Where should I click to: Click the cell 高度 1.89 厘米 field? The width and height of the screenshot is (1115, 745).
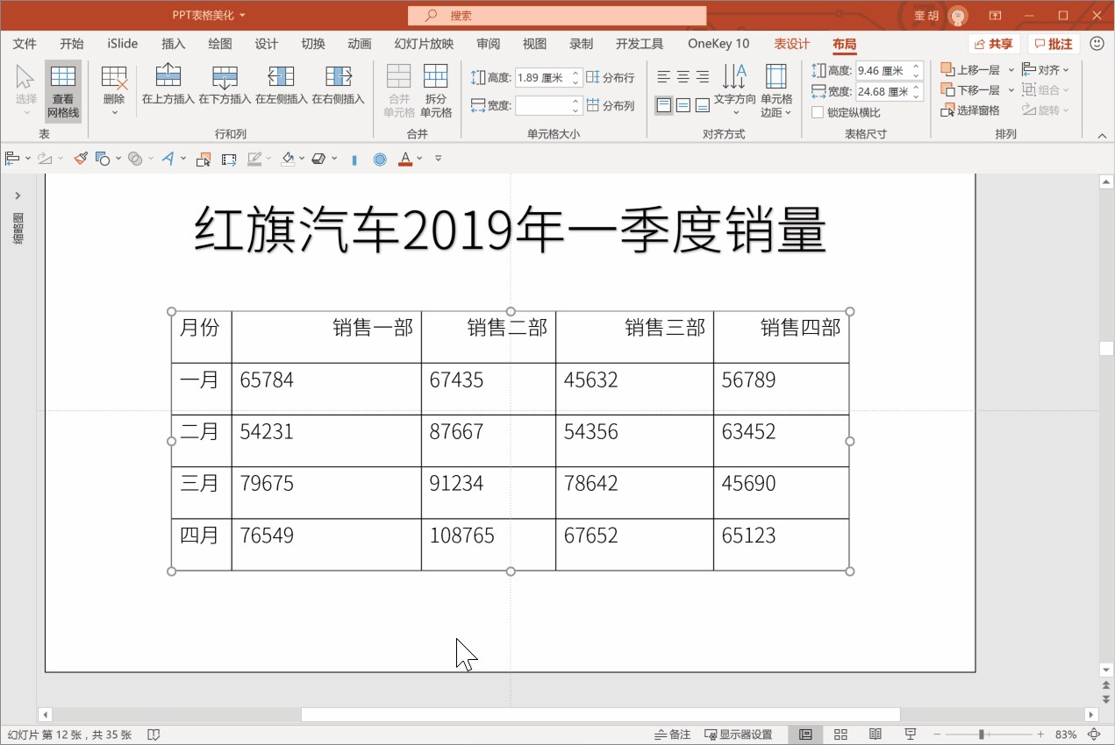pos(542,77)
